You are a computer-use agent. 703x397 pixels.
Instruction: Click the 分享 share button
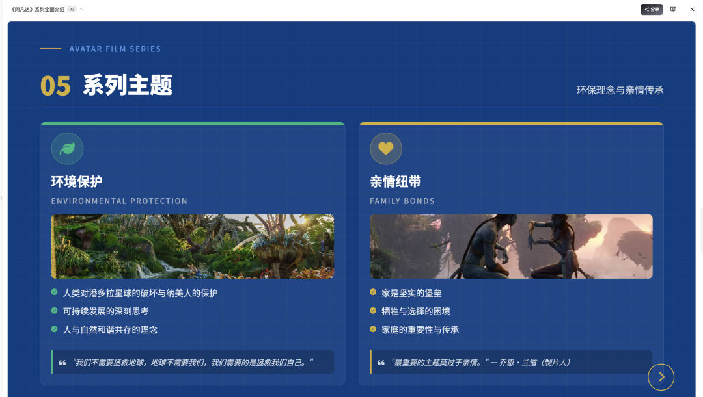[x=652, y=9]
